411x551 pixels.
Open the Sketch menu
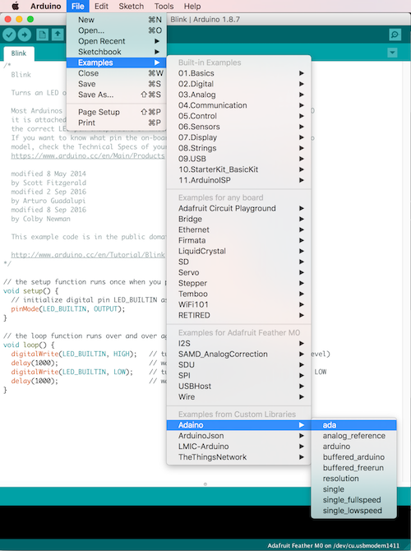(x=131, y=6)
